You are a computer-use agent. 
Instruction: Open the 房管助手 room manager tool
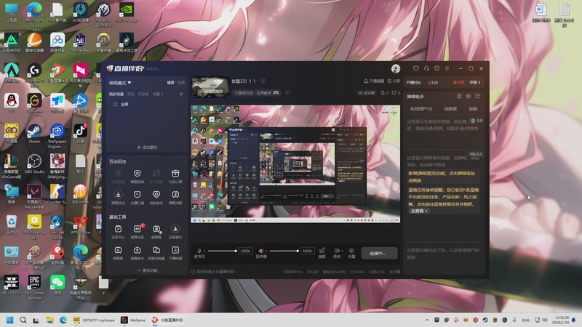pyautogui.click(x=137, y=253)
